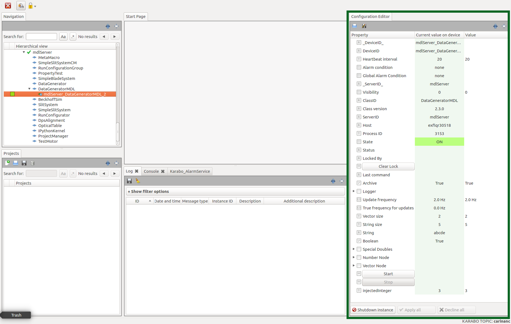The height and width of the screenshot is (324, 511).
Task: Click the green status square of selected device
Action: (x=12, y=94)
